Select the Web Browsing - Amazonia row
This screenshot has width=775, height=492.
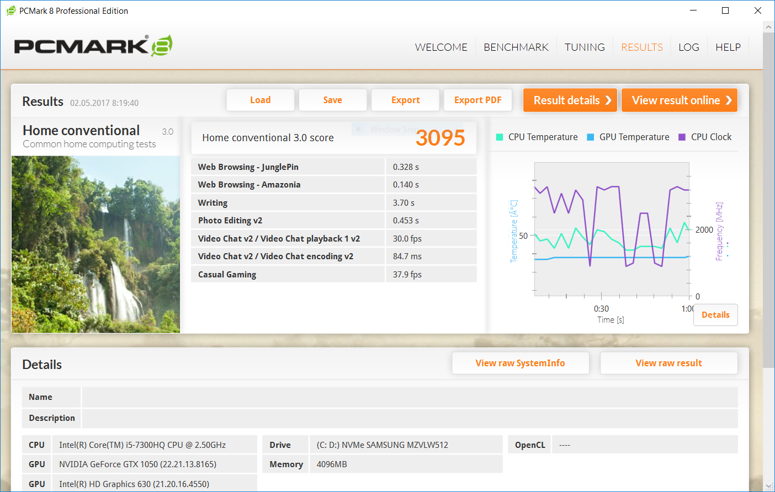tap(334, 185)
